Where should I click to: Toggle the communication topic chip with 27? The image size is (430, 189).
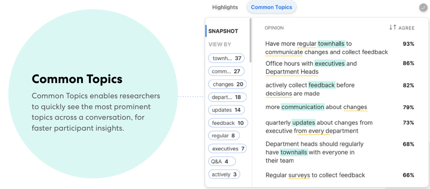click(x=226, y=71)
